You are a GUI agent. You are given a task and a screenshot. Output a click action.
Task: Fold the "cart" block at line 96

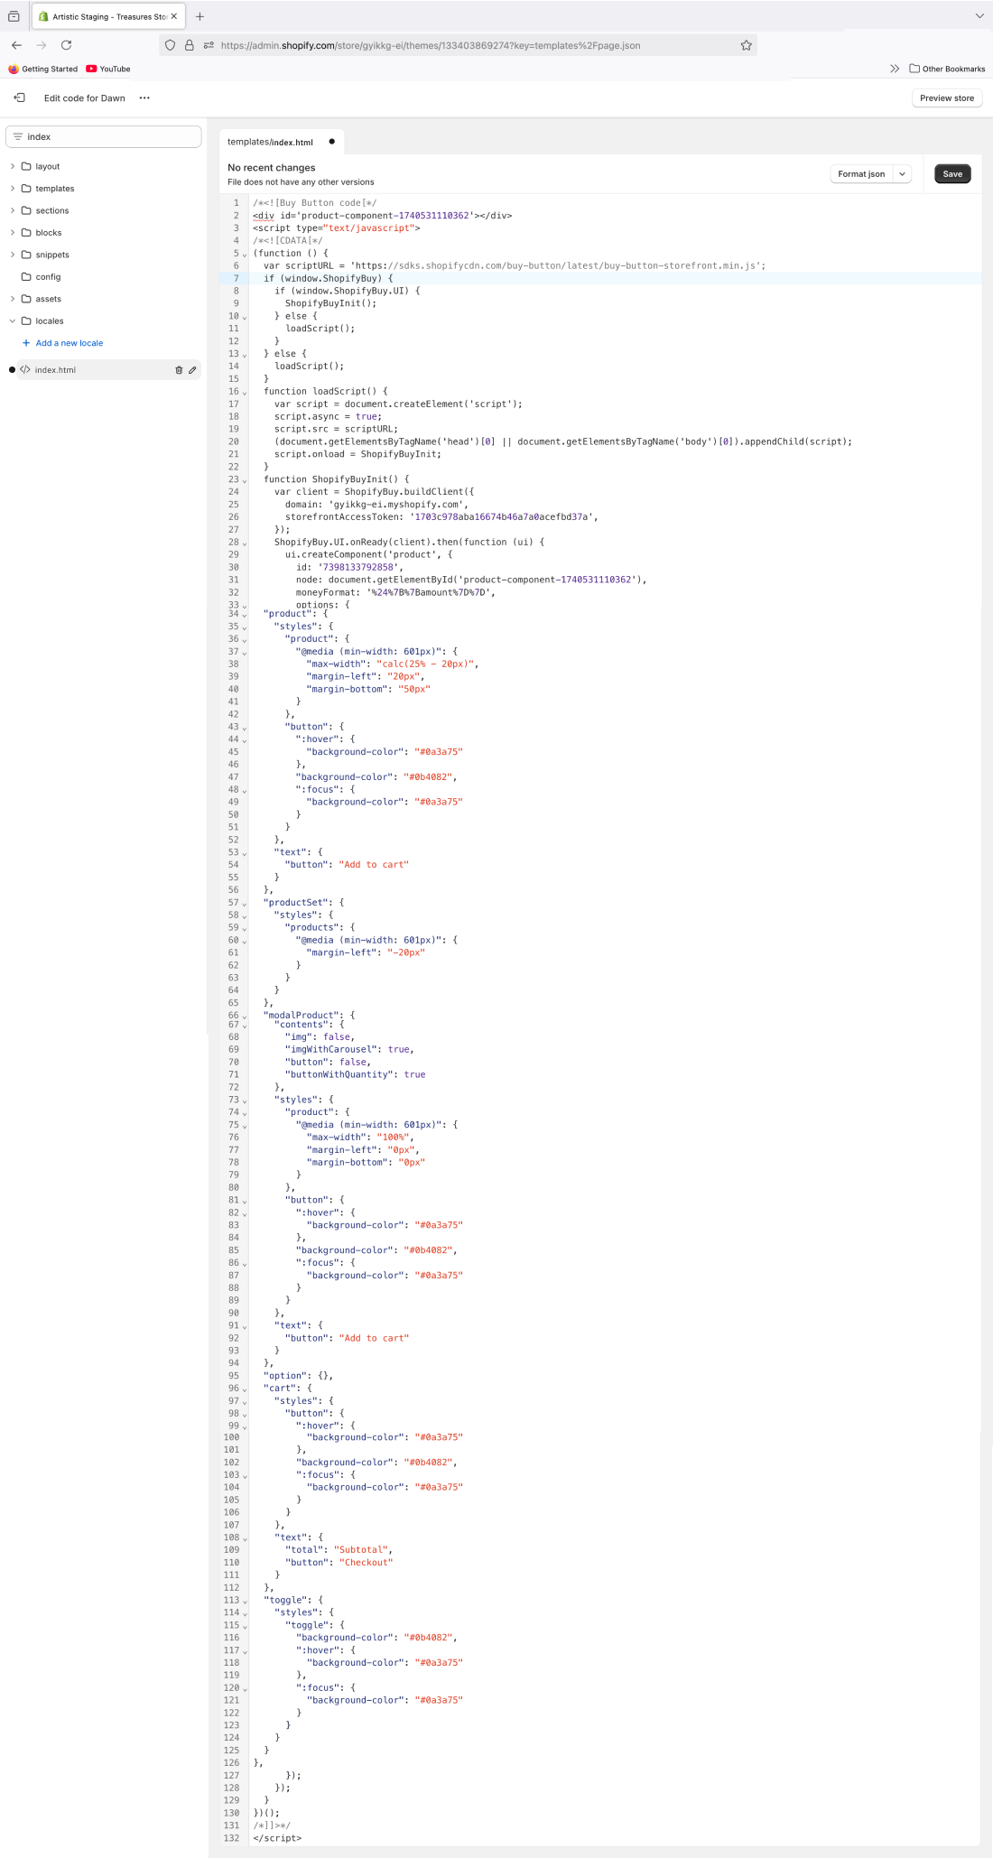pos(245,1389)
